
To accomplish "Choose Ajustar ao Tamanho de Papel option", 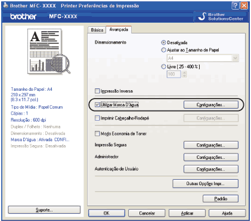I will pos(163,50).
